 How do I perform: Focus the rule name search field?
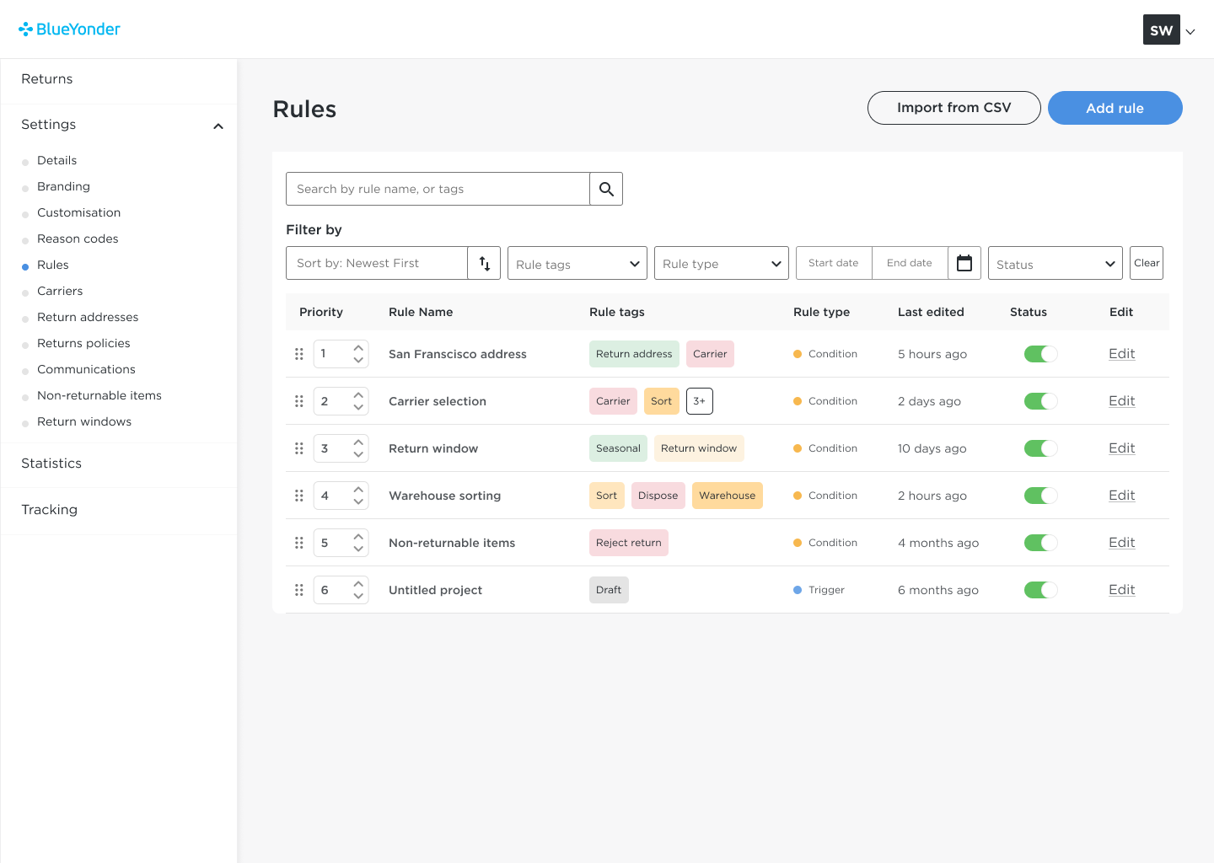pos(438,189)
